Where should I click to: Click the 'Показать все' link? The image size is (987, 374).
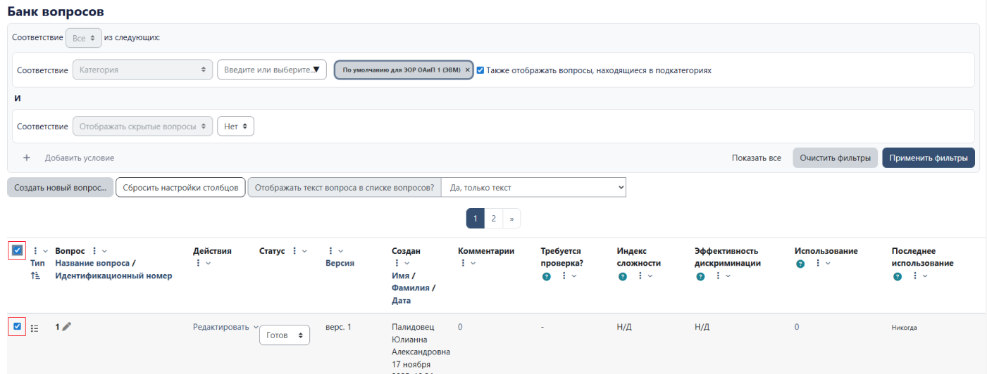click(756, 158)
